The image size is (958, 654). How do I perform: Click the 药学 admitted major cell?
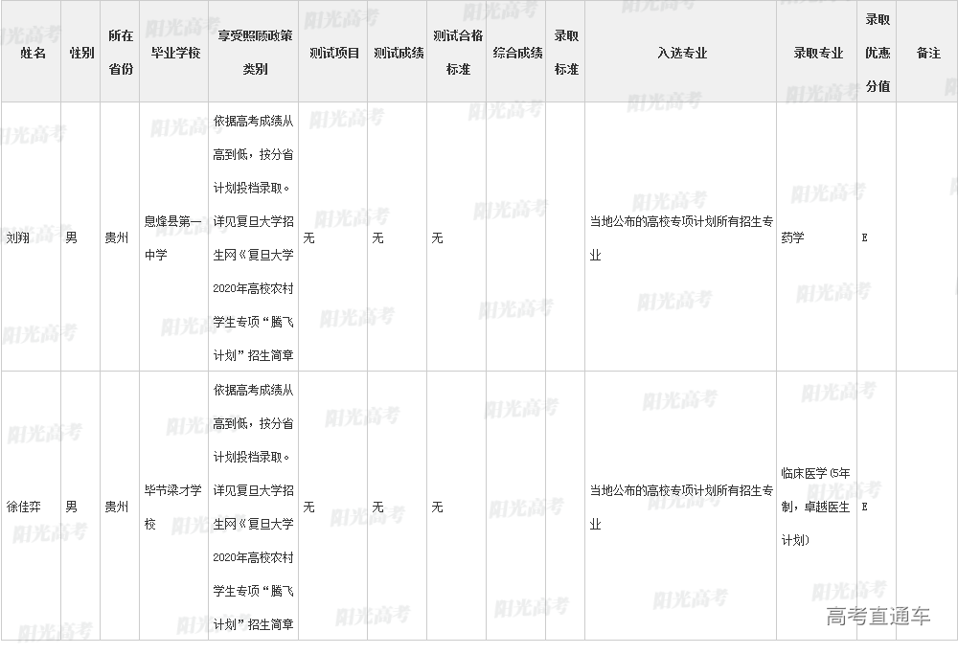793,237
